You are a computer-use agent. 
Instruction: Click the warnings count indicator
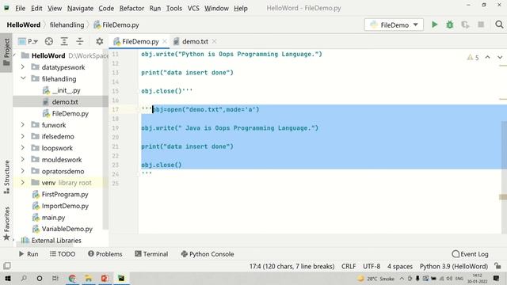pos(473,58)
